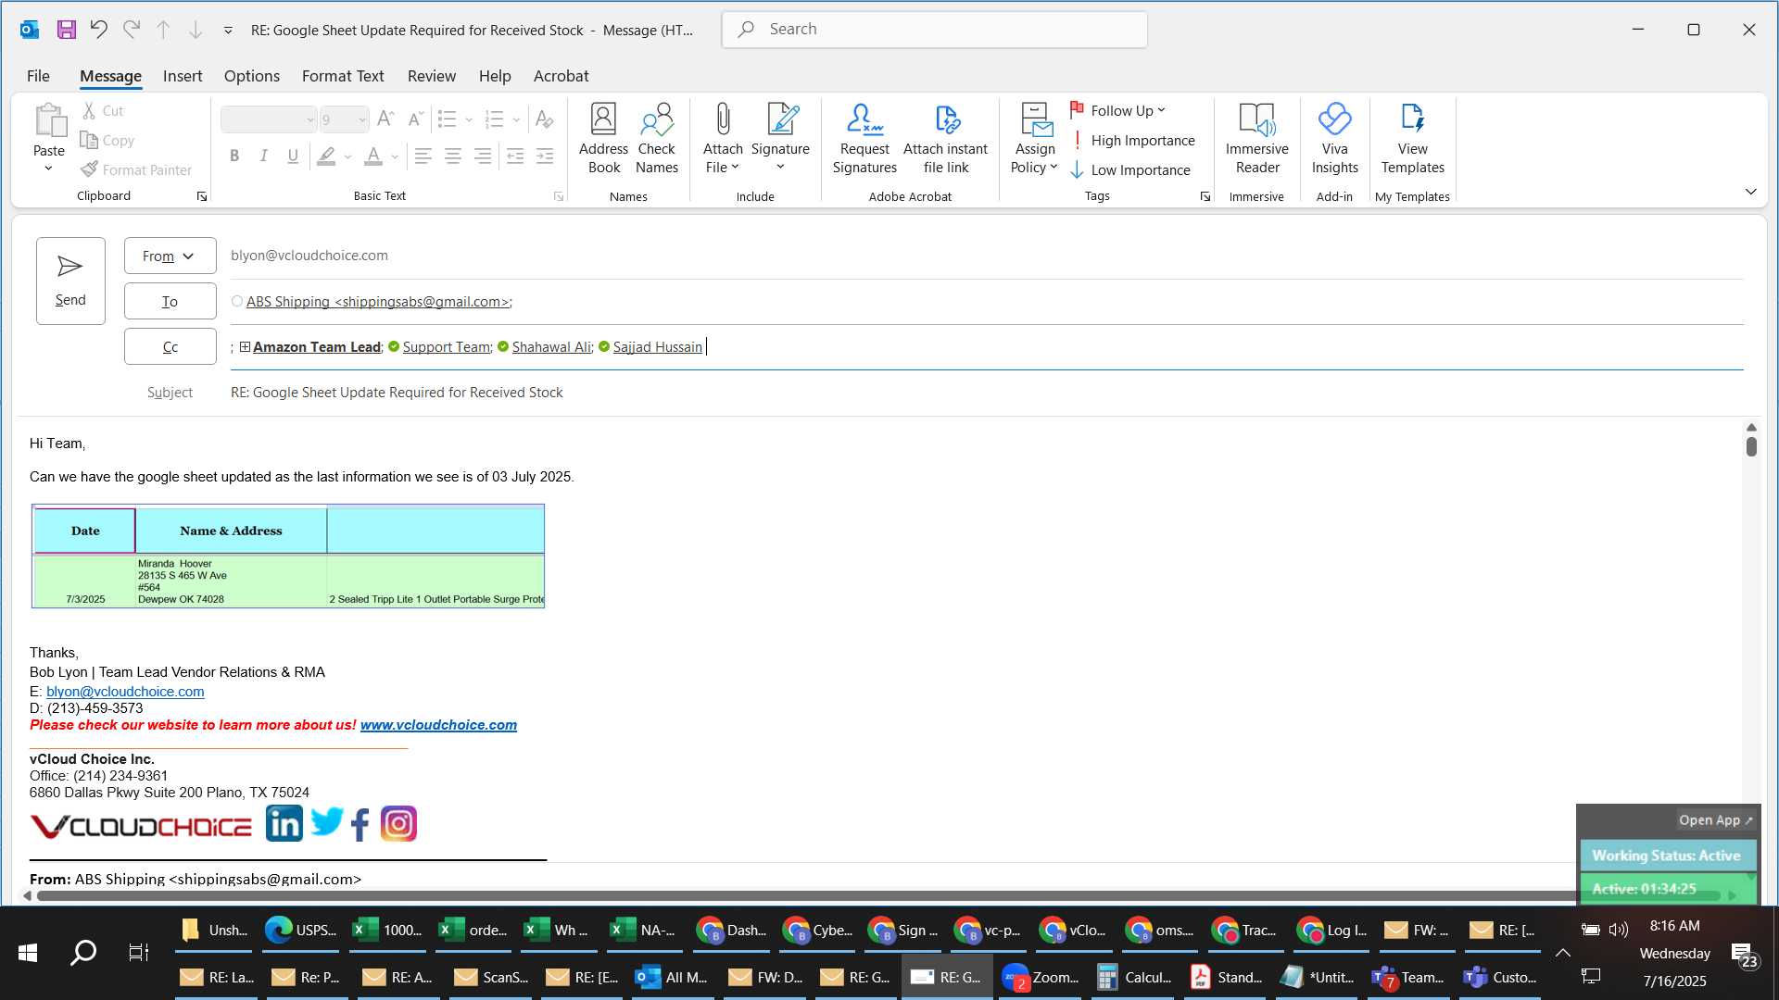Click the blyon@vcloudchoice.com email link
1779x1000 pixels.
pos(125,692)
